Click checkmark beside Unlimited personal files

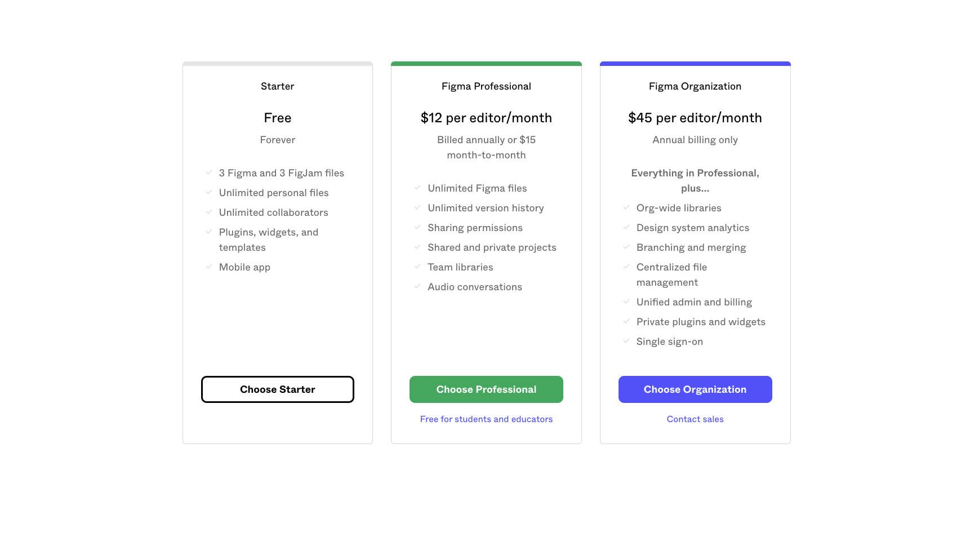(209, 192)
